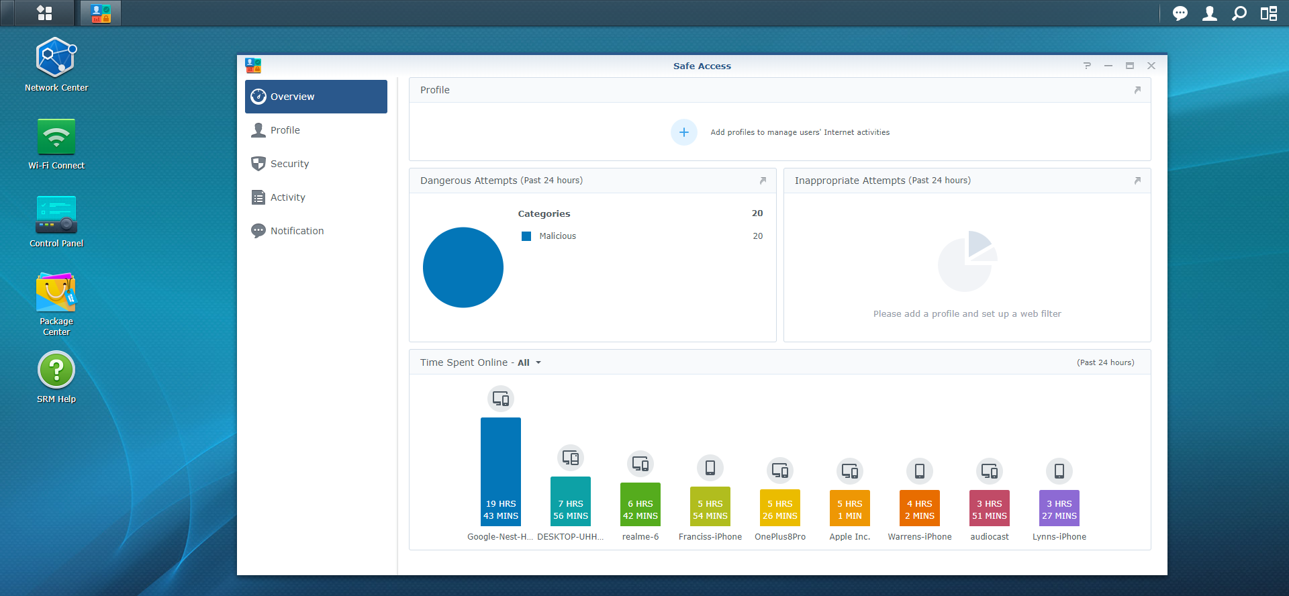This screenshot has height=596, width=1289.
Task: Click the Google-Nest-H device icon
Action: coord(501,399)
